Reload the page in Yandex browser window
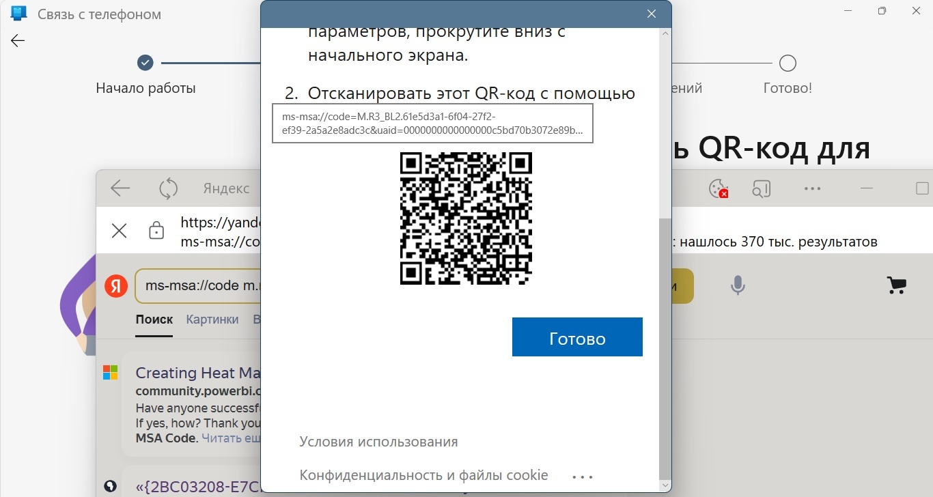This screenshot has width=933, height=497. point(168,188)
